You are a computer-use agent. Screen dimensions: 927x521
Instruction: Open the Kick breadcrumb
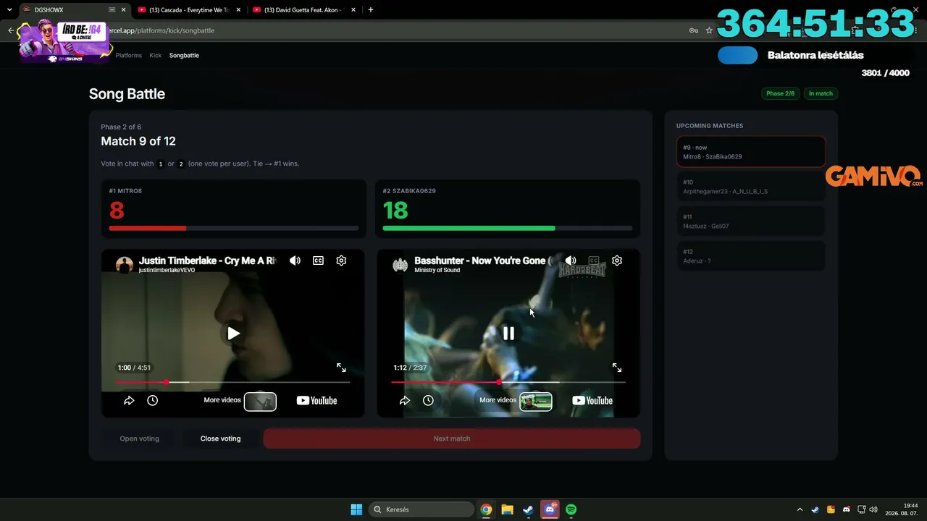156,55
